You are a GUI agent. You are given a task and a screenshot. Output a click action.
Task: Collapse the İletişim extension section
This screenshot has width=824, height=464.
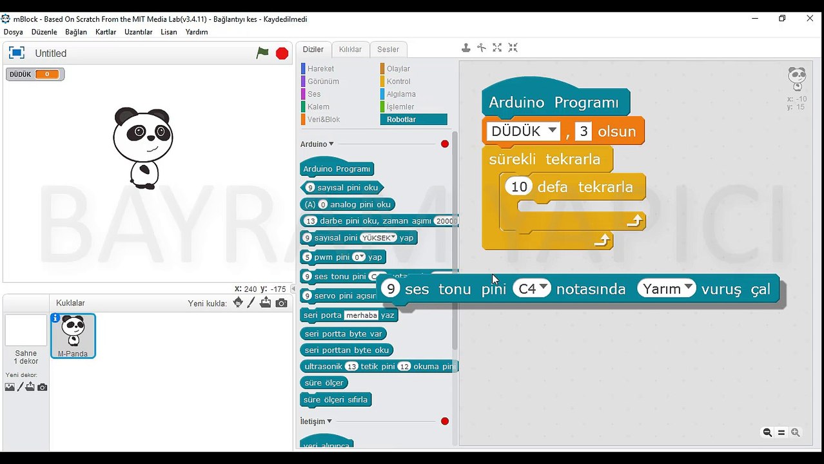tap(329, 421)
